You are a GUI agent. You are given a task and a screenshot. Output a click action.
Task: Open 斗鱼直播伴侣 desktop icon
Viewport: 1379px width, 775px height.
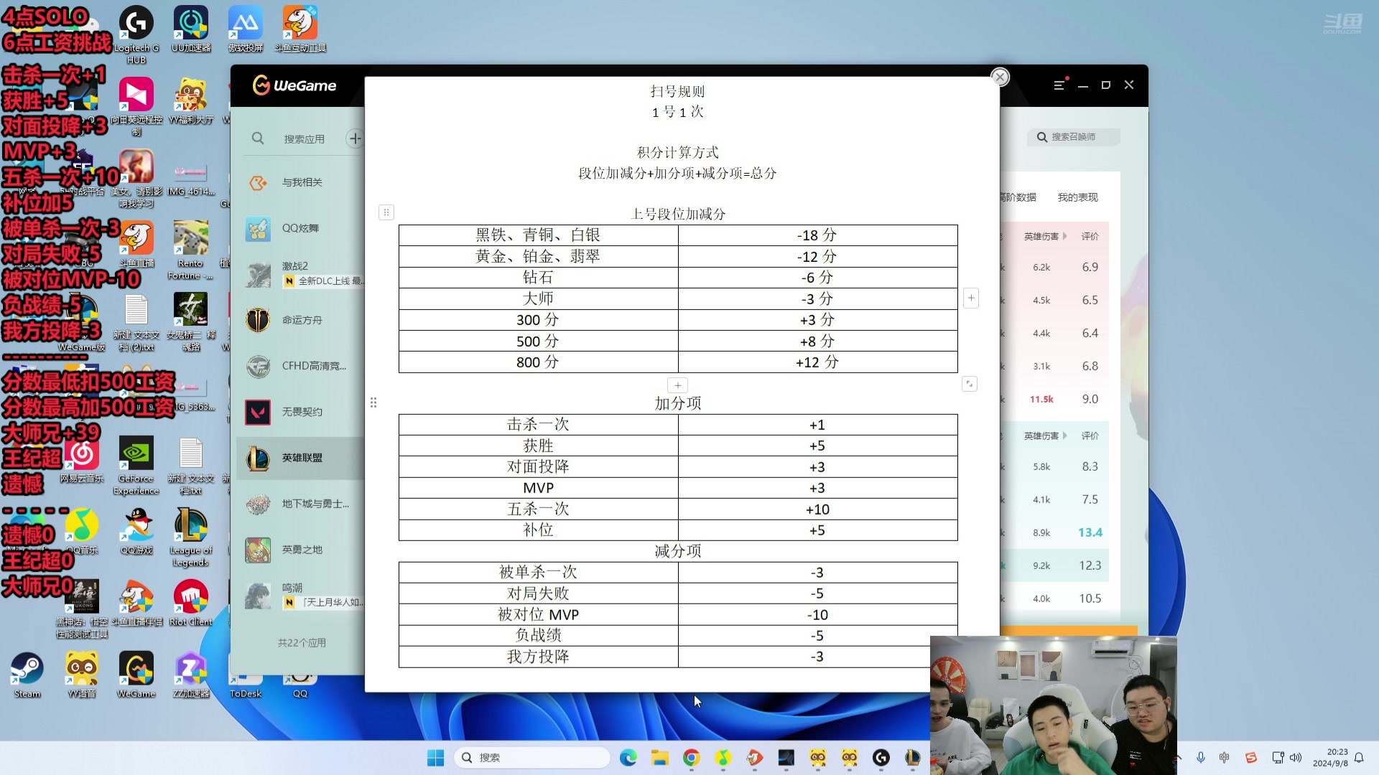click(x=136, y=603)
